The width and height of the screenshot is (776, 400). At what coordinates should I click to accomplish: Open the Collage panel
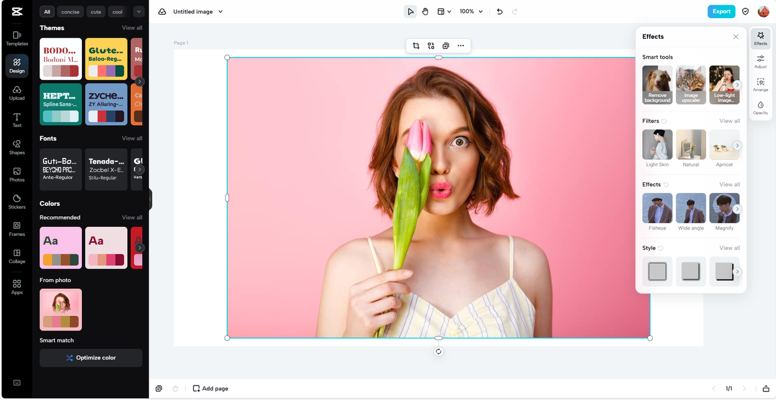coord(17,257)
